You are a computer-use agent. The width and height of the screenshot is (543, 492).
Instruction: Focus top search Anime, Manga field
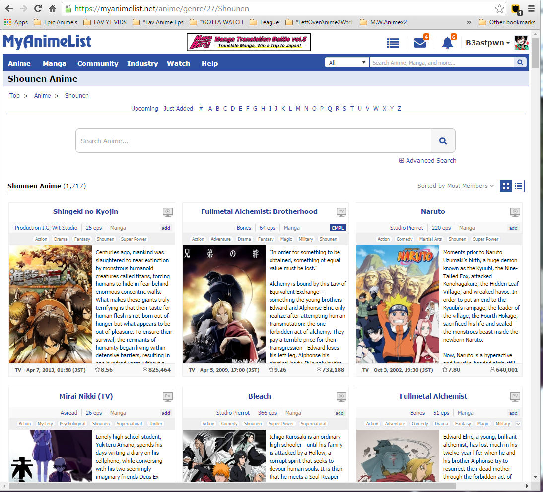tap(442, 63)
